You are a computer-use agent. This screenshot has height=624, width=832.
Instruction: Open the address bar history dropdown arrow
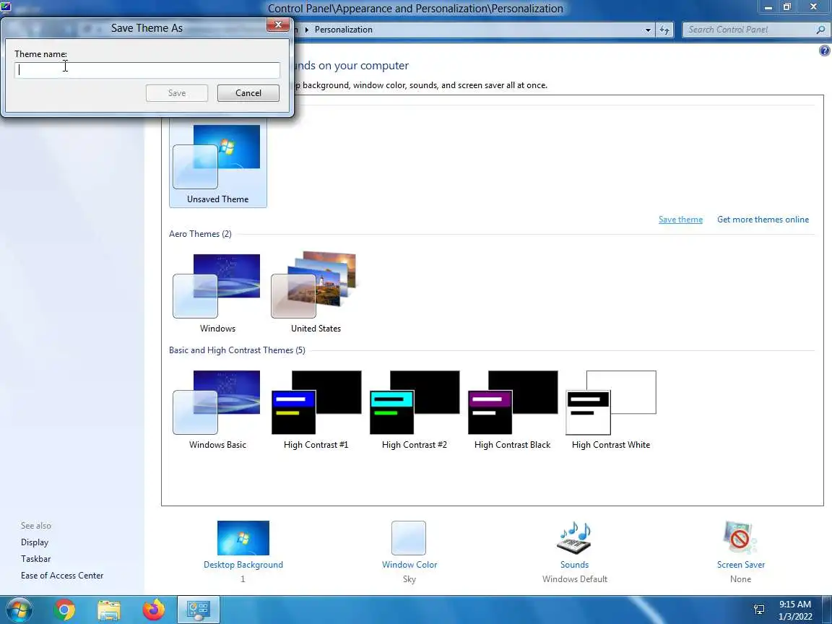(x=647, y=30)
